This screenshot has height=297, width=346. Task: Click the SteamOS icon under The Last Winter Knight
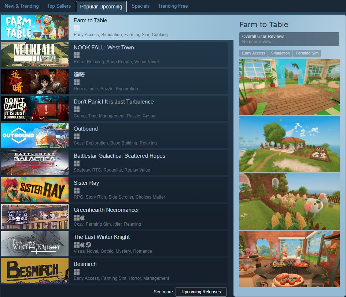(x=88, y=245)
